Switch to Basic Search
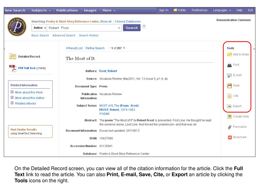 [40, 36]
